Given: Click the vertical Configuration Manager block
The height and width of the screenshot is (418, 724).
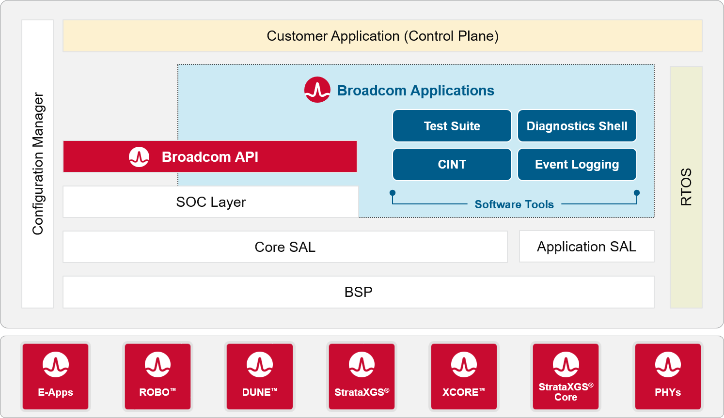Looking at the screenshot, I should 38,164.
